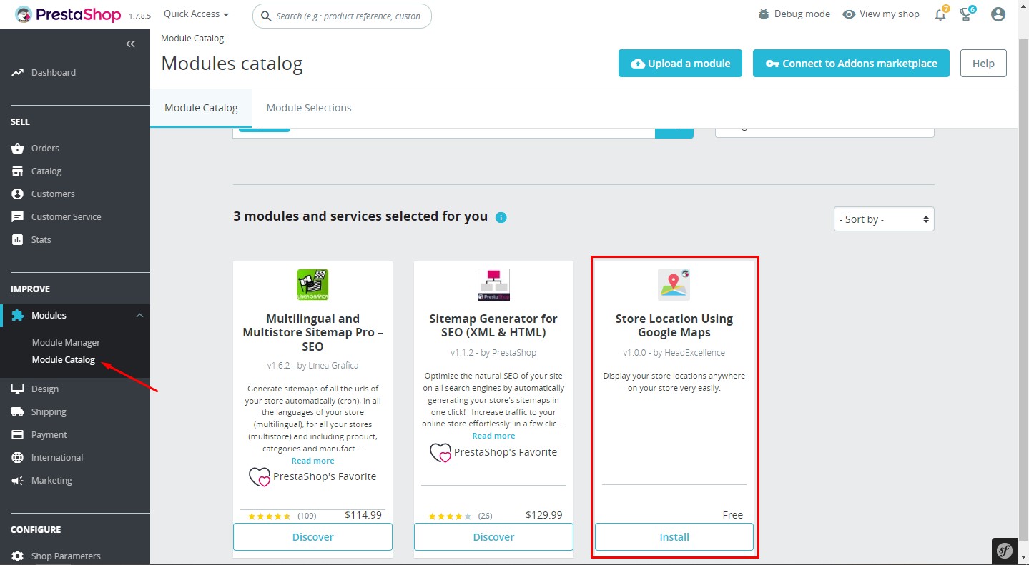Image resolution: width=1029 pixels, height=565 pixels.
Task: Click the Module Catalog breadcrumb
Action: tap(192, 38)
